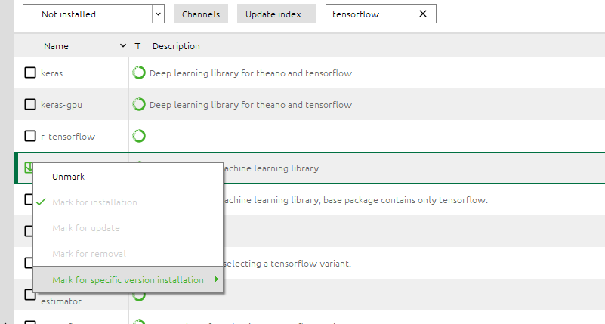Click keras description about theano and tensorflow
The image size is (605, 324).
251,73
